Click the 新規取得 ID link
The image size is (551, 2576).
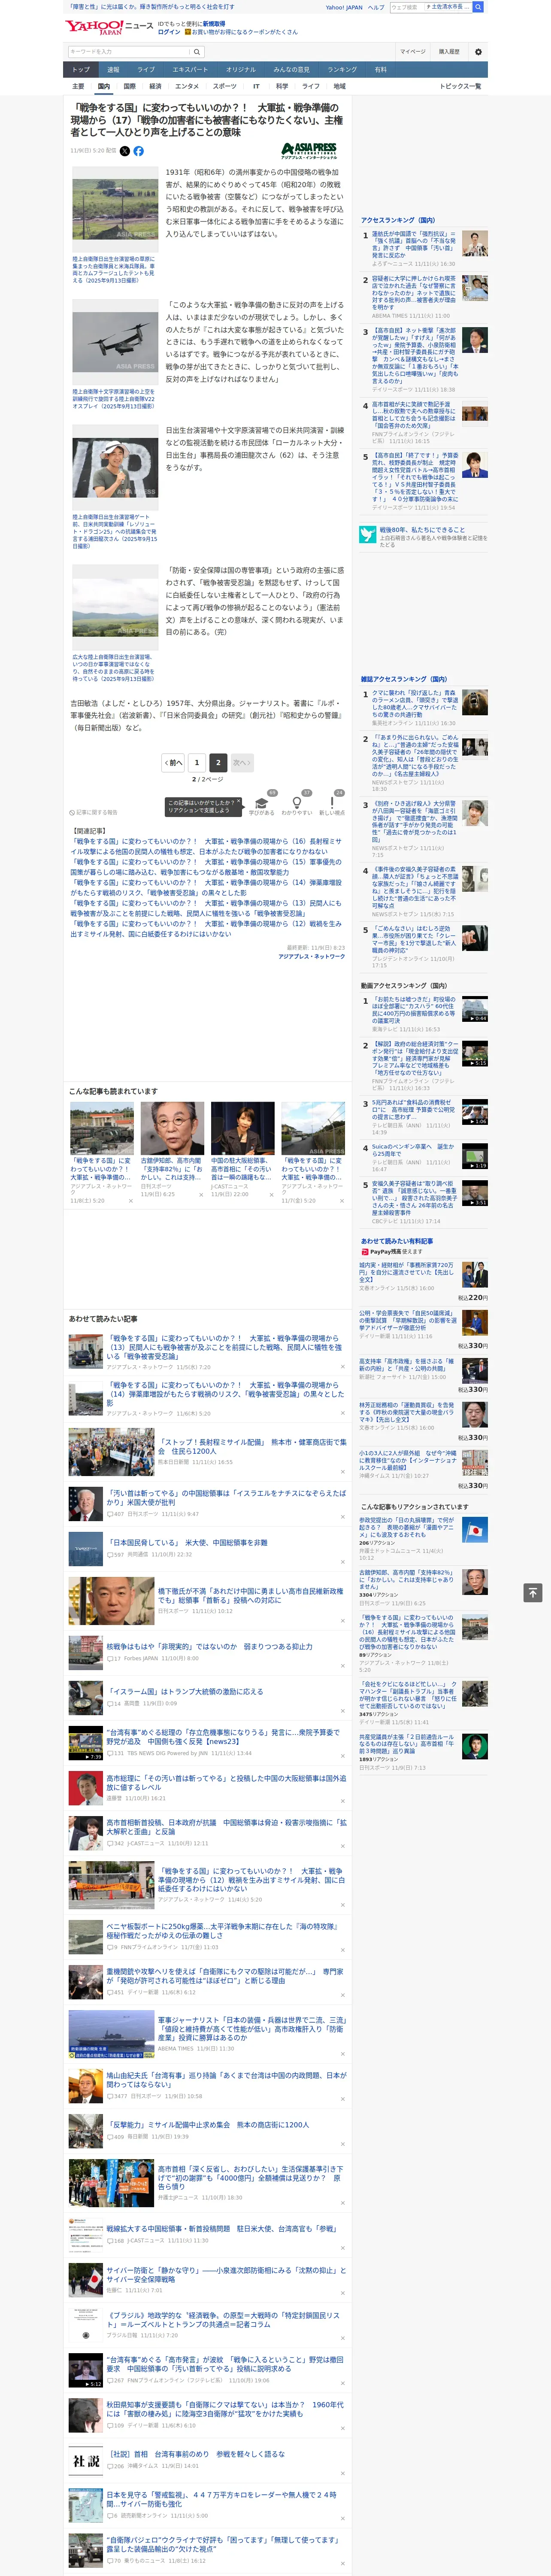click(x=214, y=23)
